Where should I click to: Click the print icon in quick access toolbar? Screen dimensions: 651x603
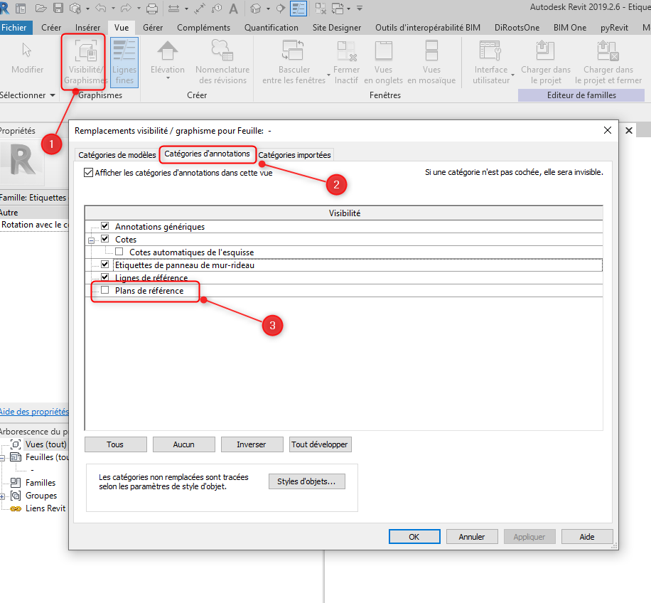[151, 9]
